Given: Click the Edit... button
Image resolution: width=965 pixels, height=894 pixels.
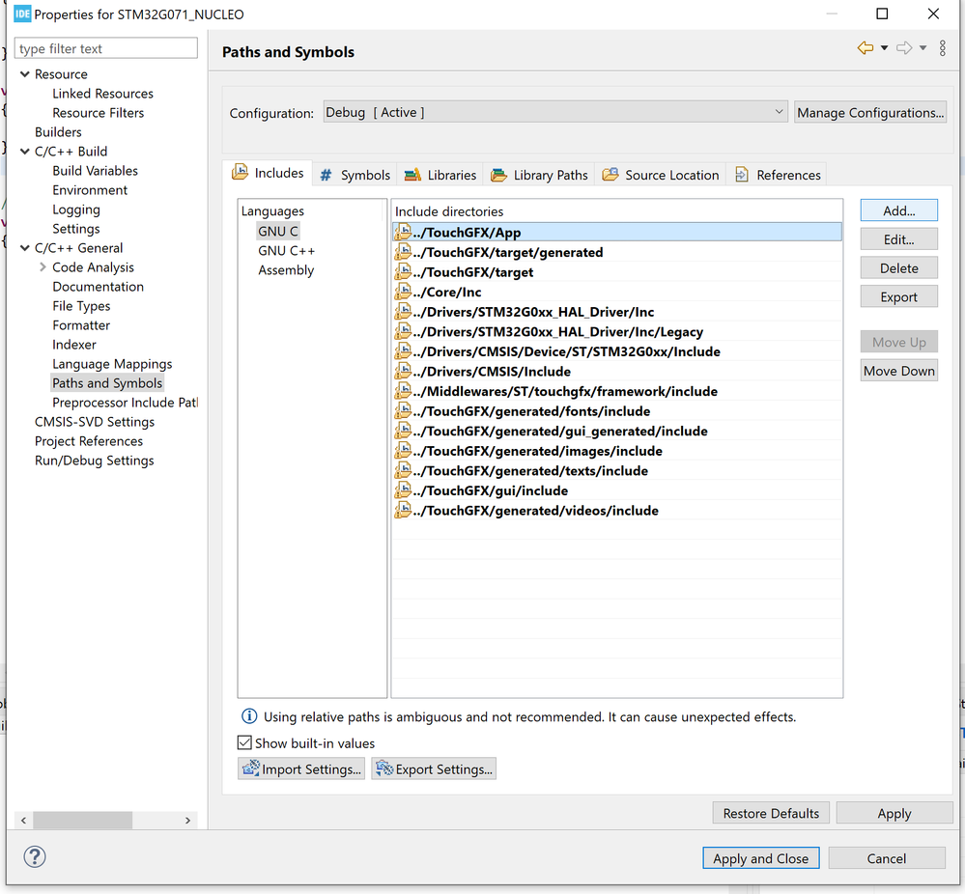Looking at the screenshot, I should coord(899,239).
